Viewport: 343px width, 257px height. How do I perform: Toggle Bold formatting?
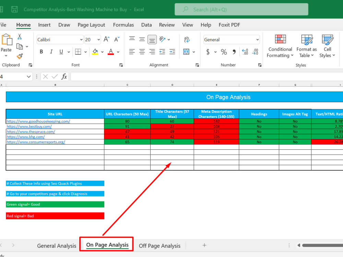click(x=41, y=52)
